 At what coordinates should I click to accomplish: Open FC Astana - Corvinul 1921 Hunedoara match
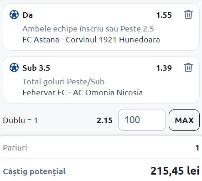click(91, 40)
